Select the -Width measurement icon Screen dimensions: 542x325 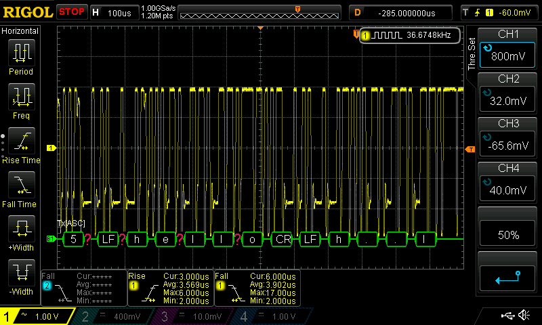[x=22, y=272]
